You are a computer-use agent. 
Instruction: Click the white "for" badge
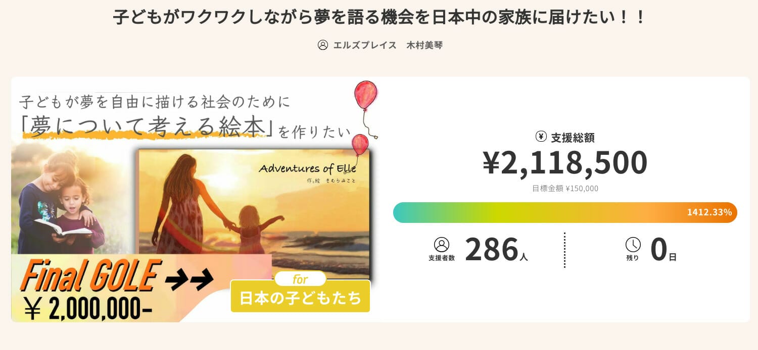point(300,279)
